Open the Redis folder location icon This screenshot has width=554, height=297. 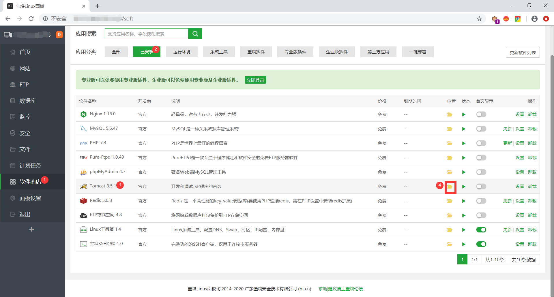pyautogui.click(x=450, y=201)
